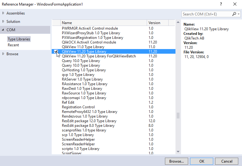
Task: Click the vertical scrollbar thumb
Action: 178,115
